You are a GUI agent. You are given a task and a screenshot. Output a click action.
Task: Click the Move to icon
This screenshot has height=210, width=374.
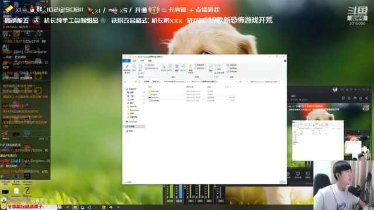(x=164, y=68)
